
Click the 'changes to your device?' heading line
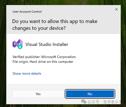point(39,28)
